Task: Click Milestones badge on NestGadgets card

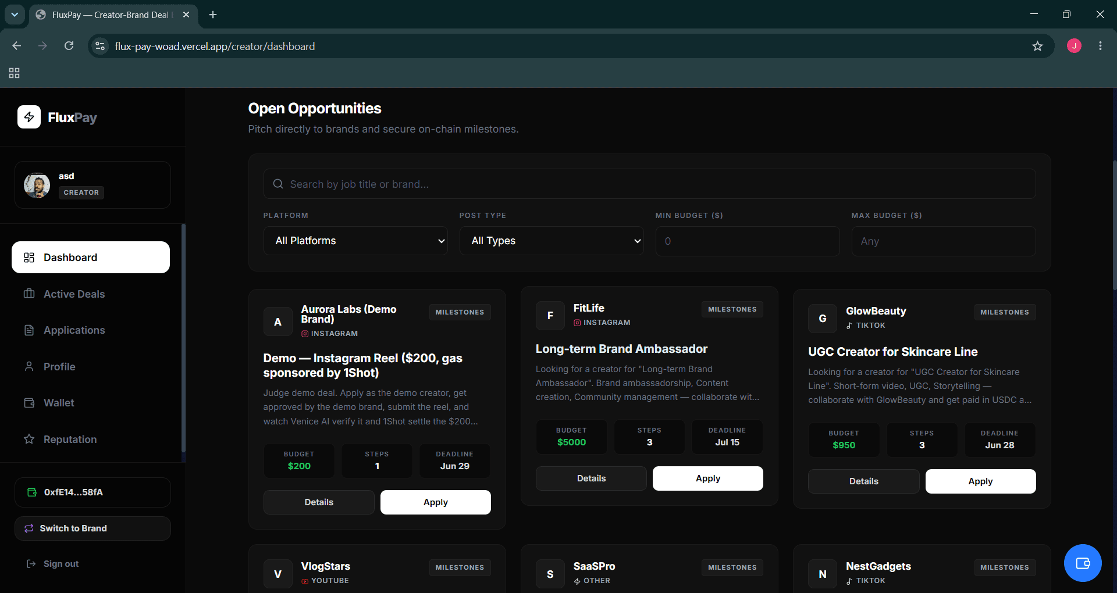Action: click(x=1005, y=567)
